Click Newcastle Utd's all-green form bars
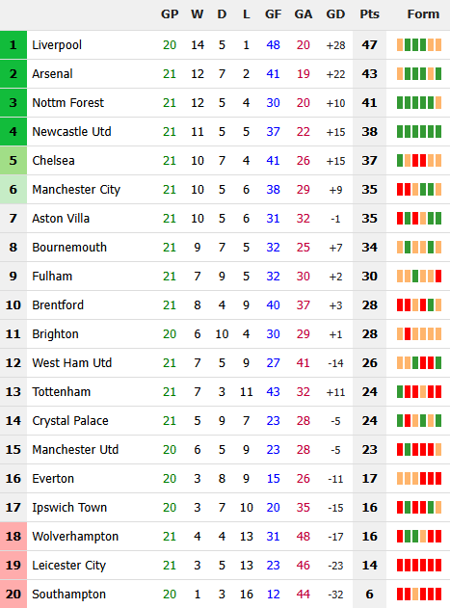Viewport: 450px width, 608px height. tap(419, 132)
